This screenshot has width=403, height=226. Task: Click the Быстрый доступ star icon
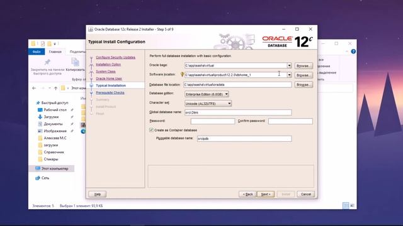[x=38, y=103]
